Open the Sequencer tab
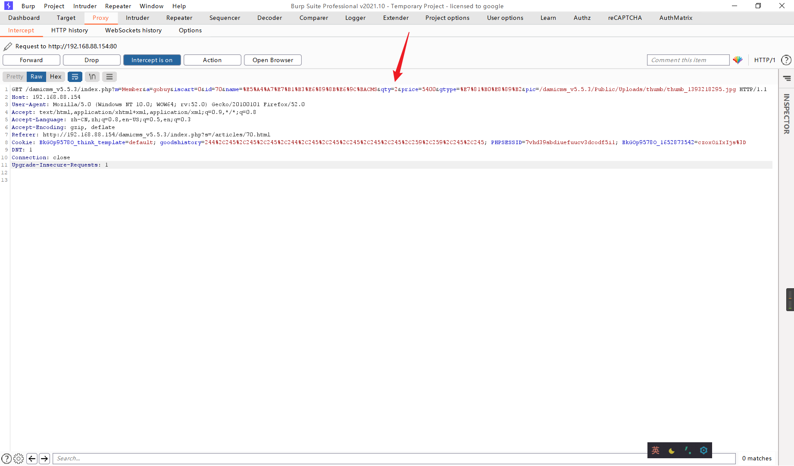Image resolution: width=794 pixels, height=466 pixels. 225,18
